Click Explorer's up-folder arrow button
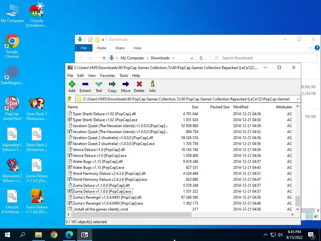This screenshot has height=241, width=321. [104, 58]
